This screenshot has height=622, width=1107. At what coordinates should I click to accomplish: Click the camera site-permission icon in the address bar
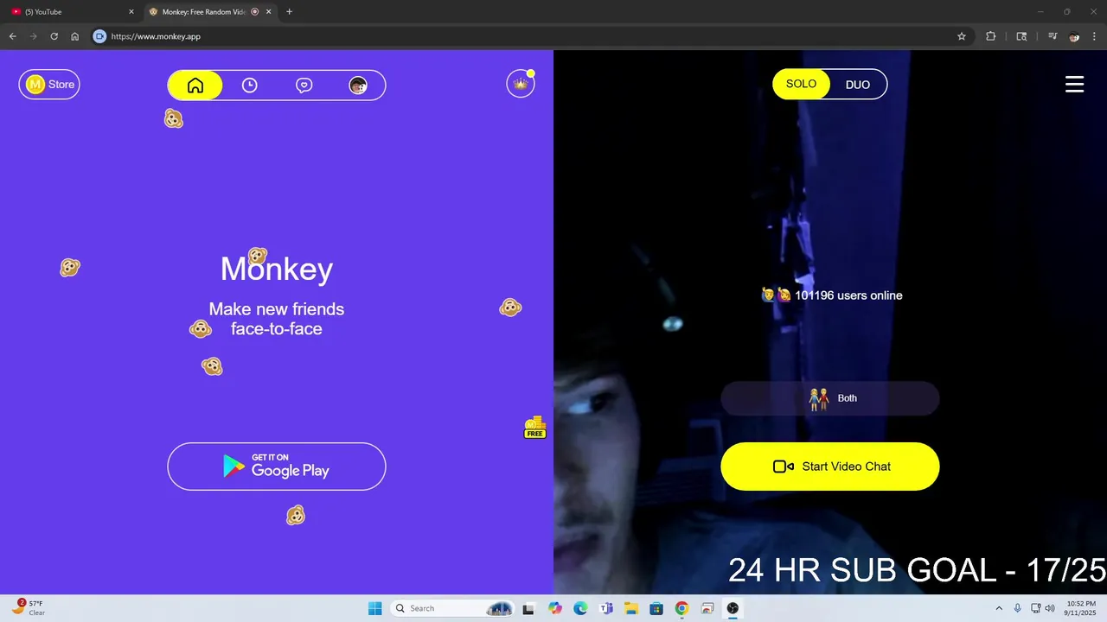tap(99, 36)
